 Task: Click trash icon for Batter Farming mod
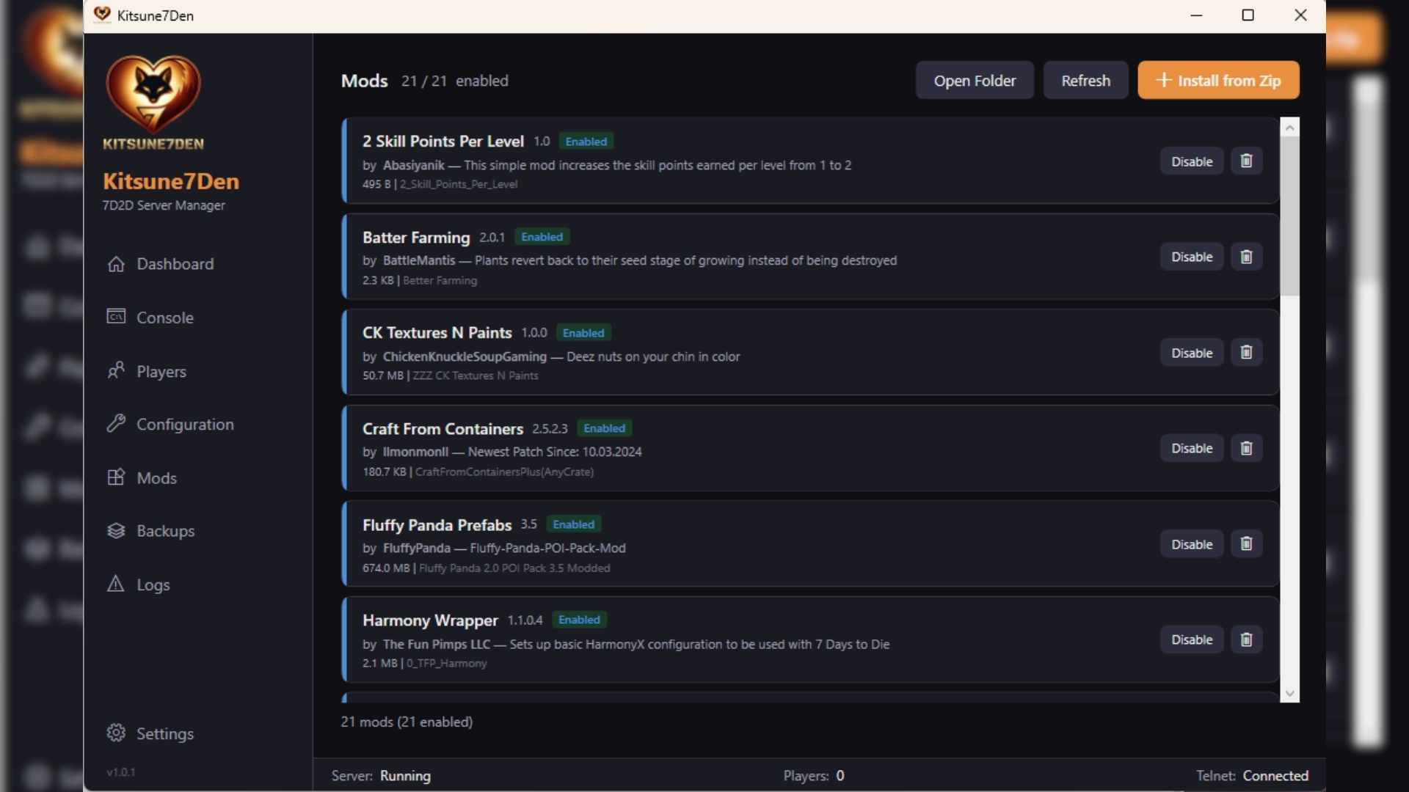coord(1246,257)
